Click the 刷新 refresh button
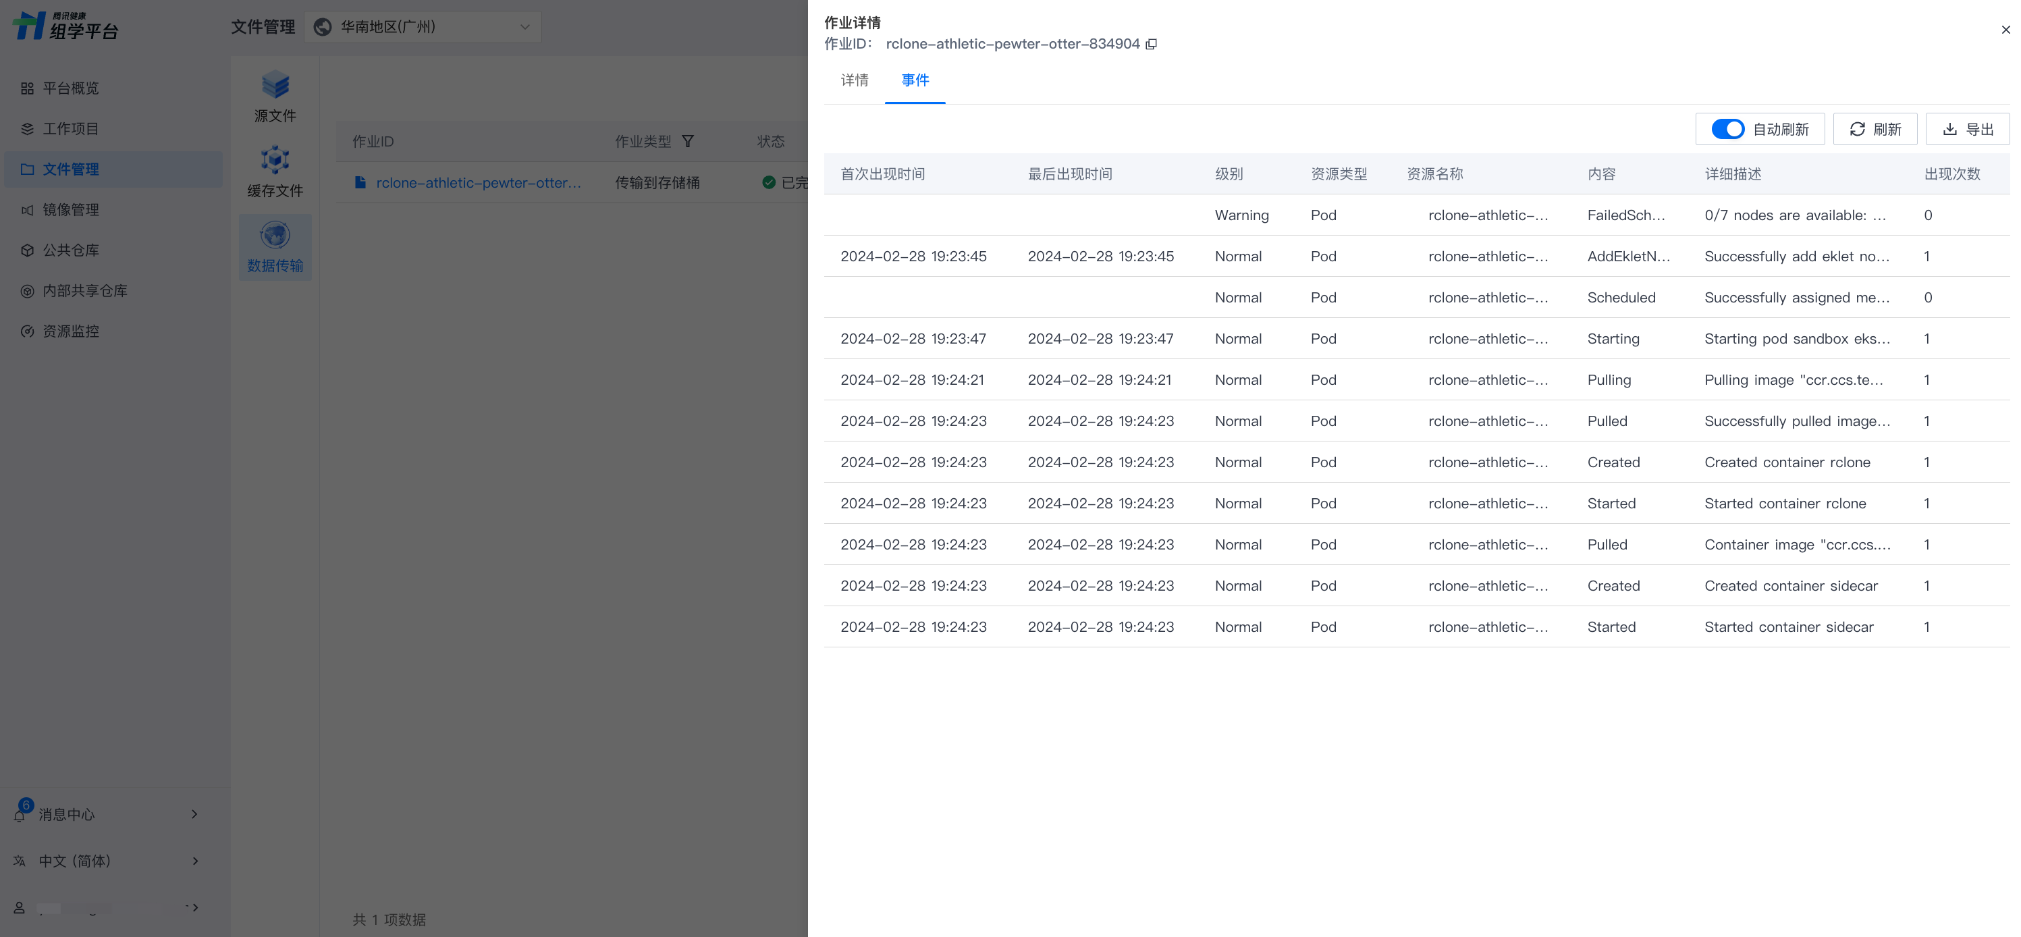This screenshot has height=937, width=2021. point(1875,130)
